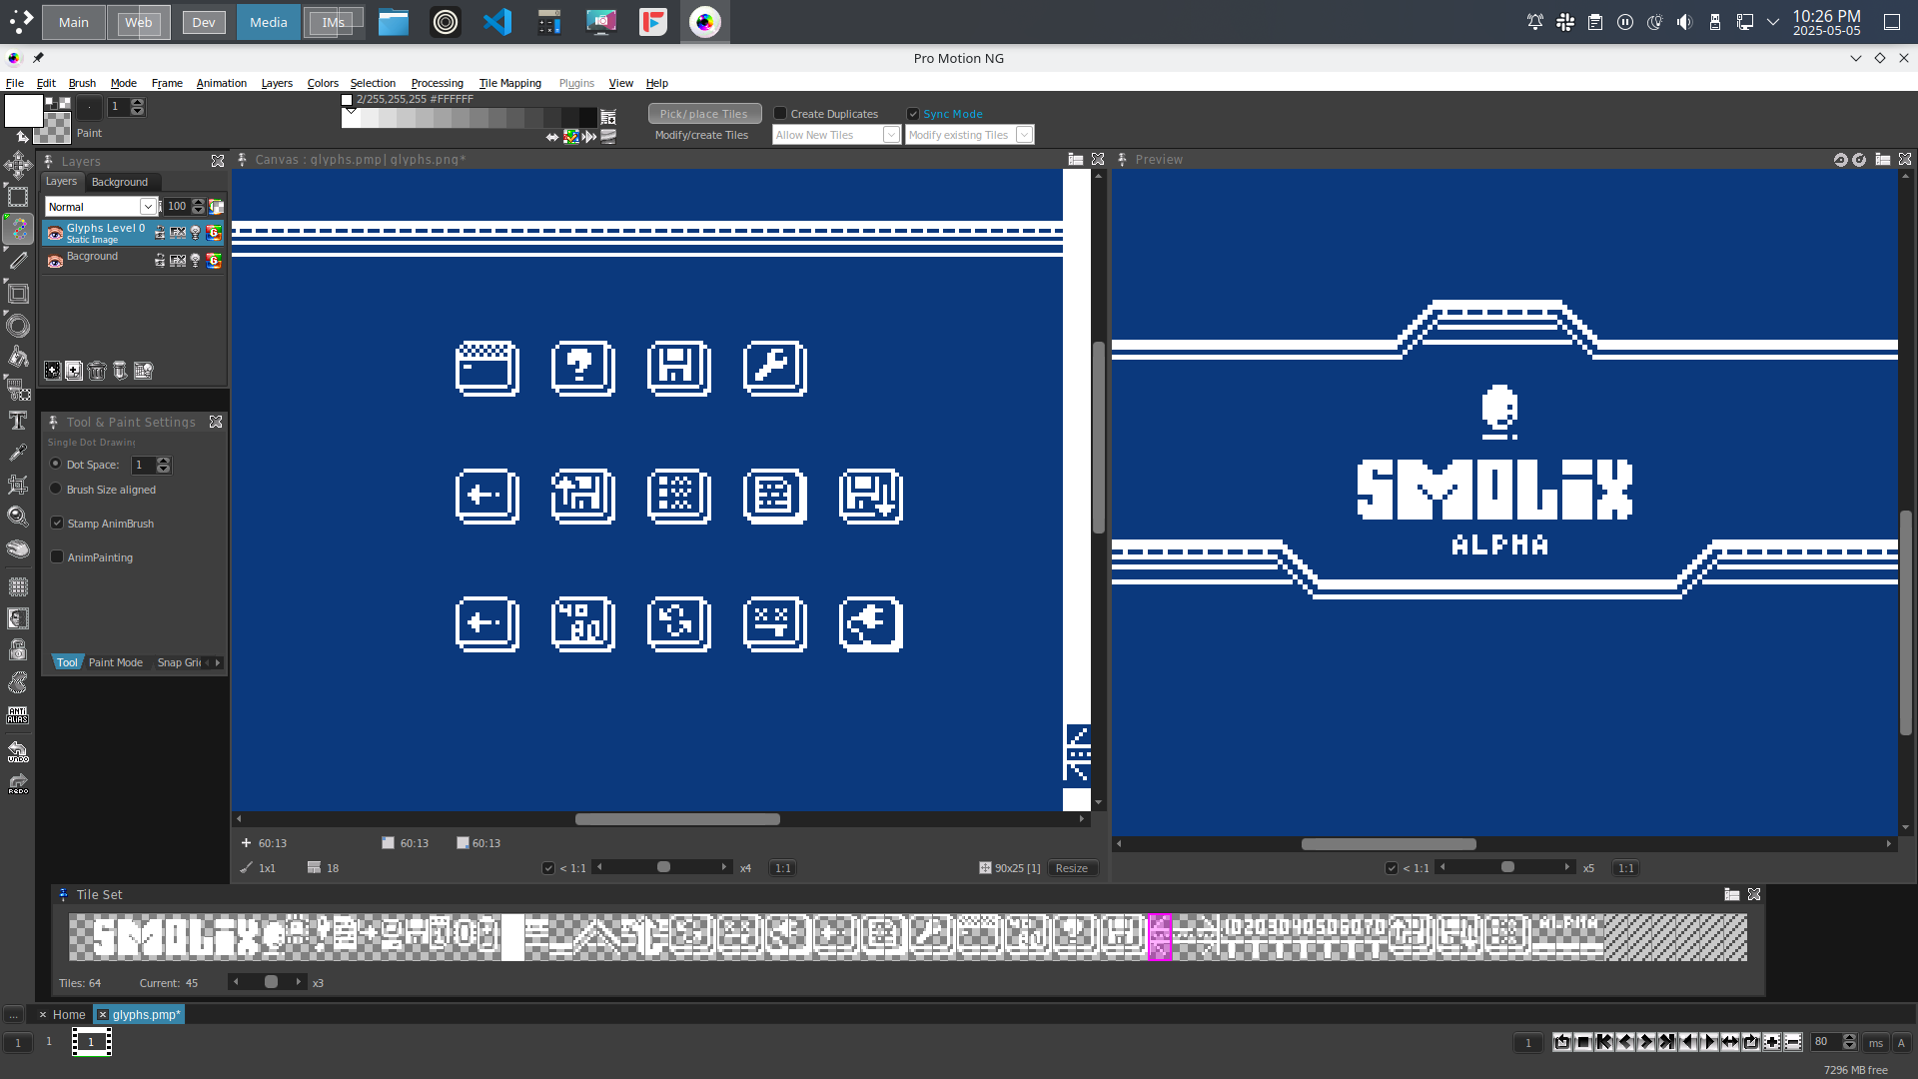Open the Animation menu
1918x1079 pixels.
pyautogui.click(x=221, y=83)
